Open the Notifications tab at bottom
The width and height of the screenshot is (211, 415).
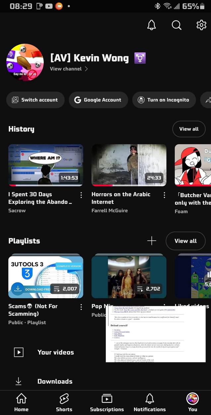click(x=150, y=402)
